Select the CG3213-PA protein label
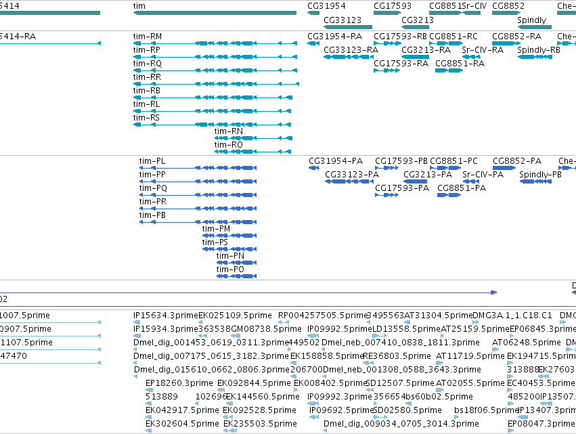Image resolution: width=576 pixels, height=434 pixels. pyautogui.click(x=428, y=175)
